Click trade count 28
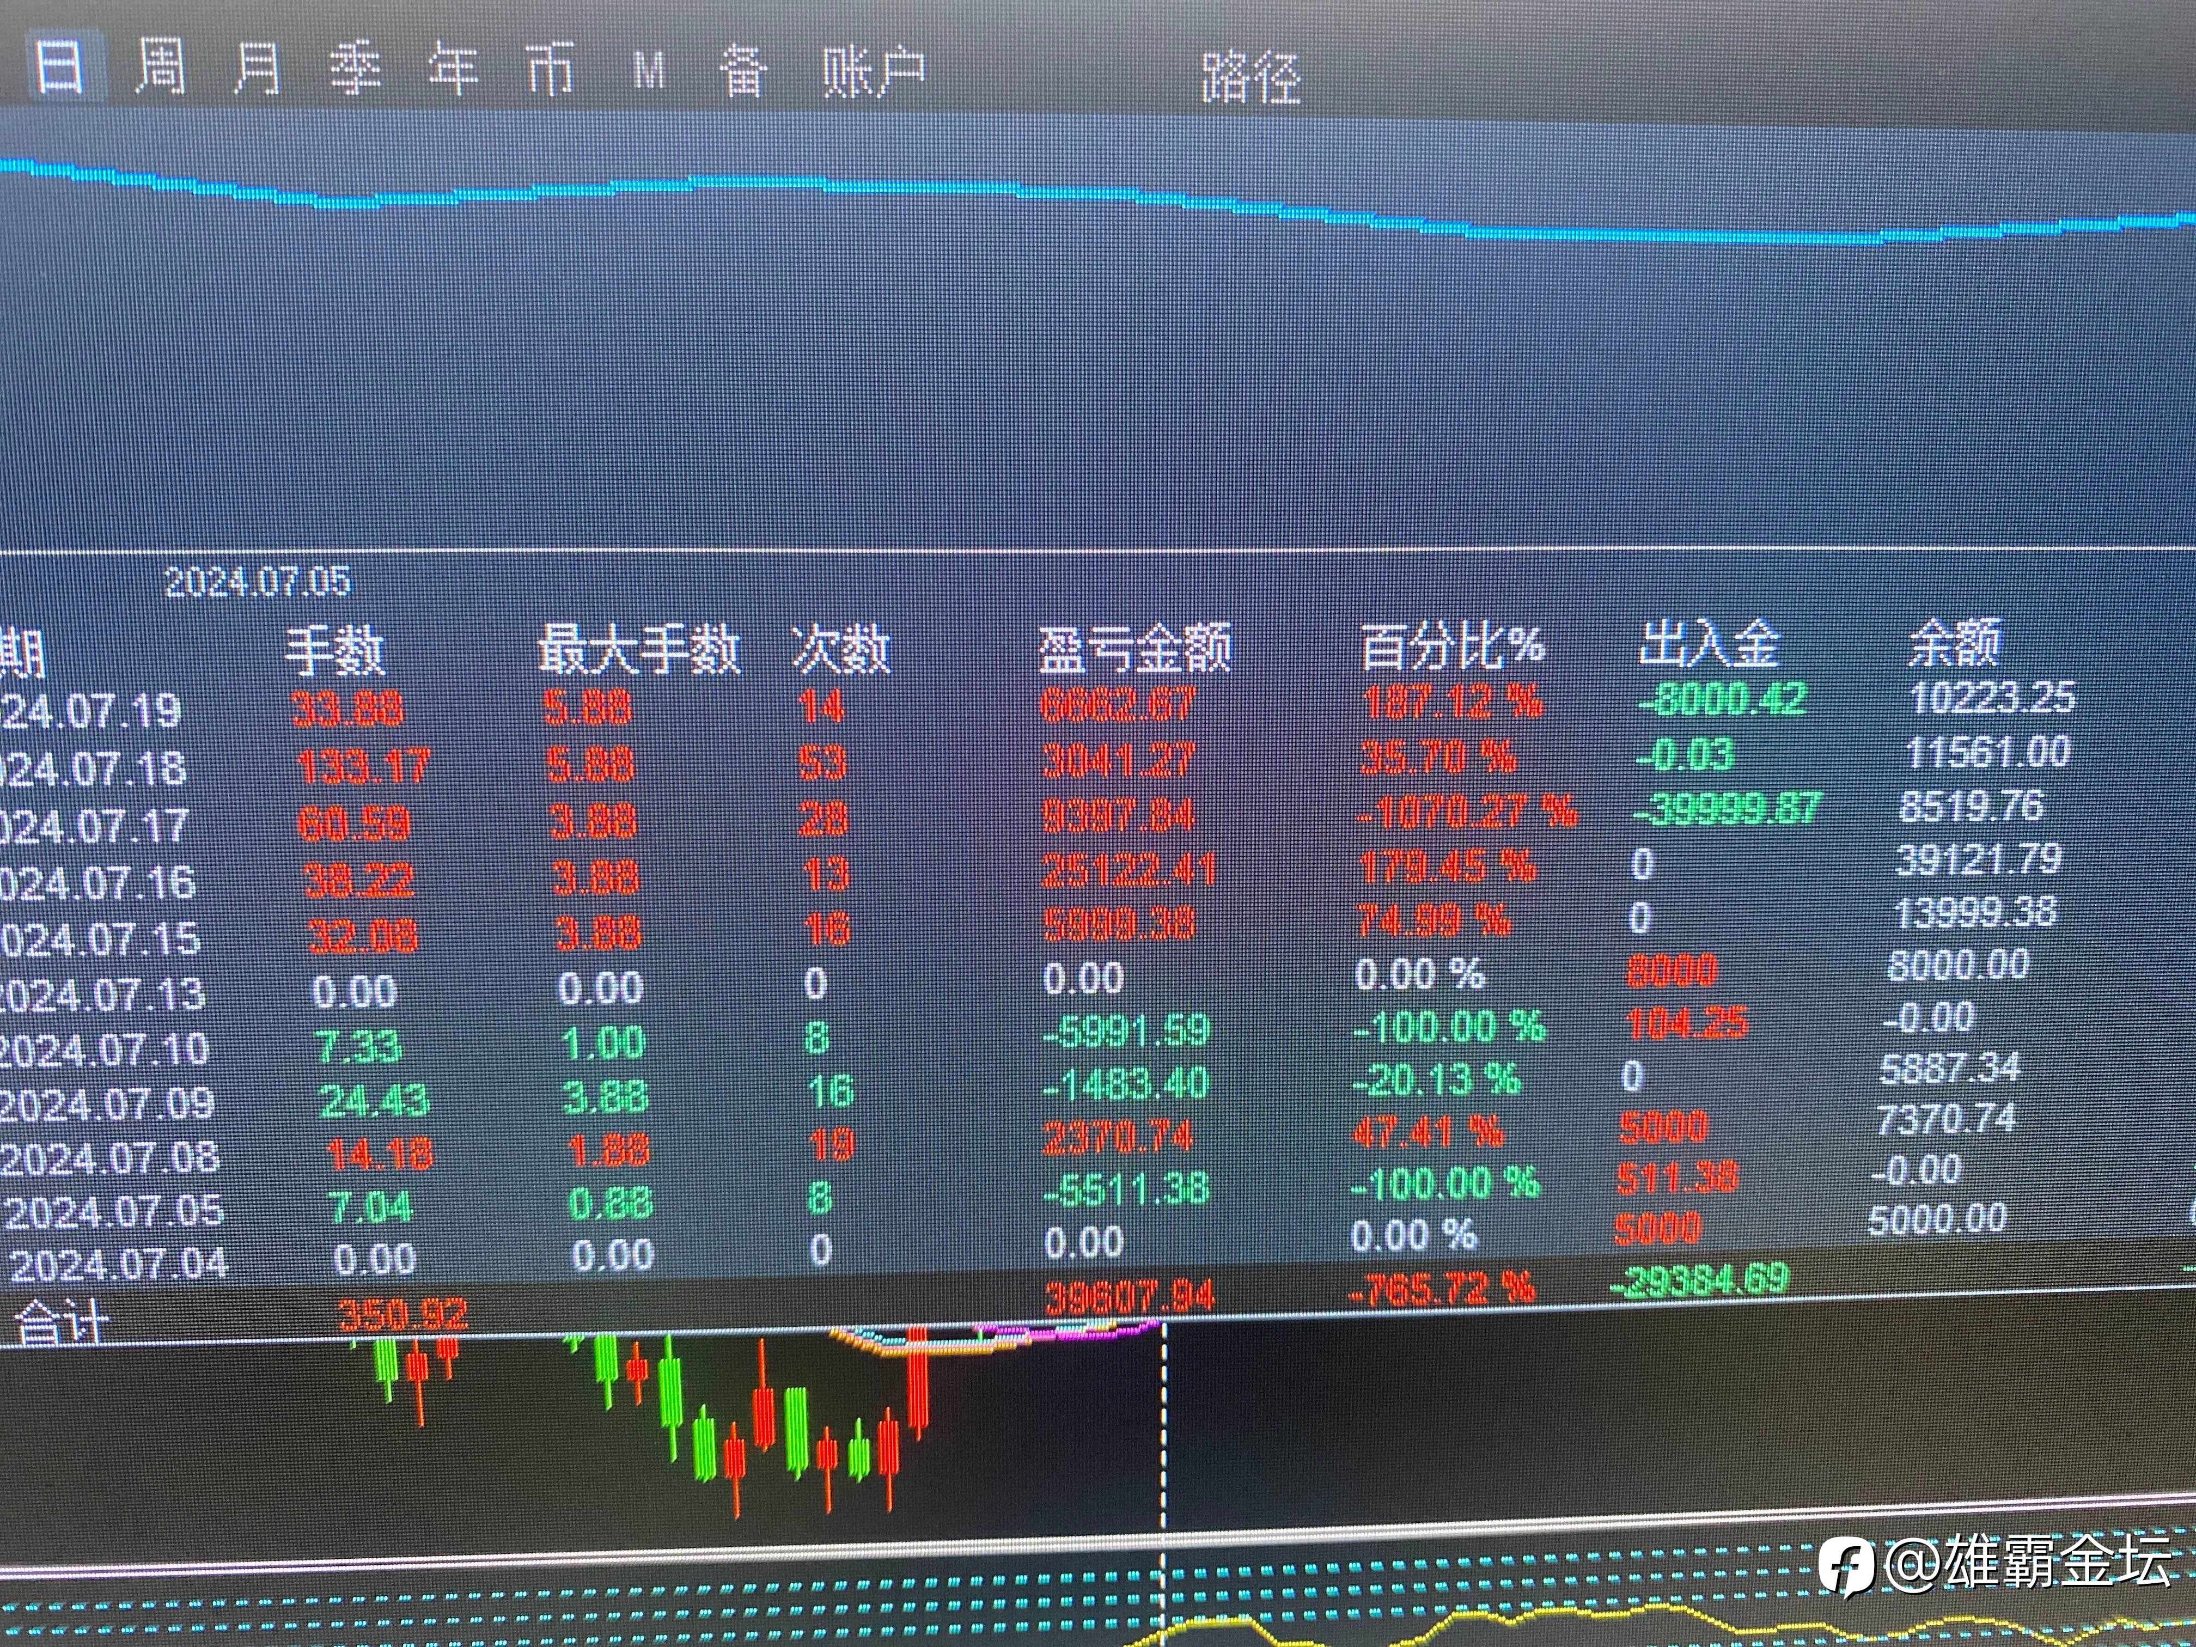Screen dimensions: 2196x1647 tap(824, 819)
